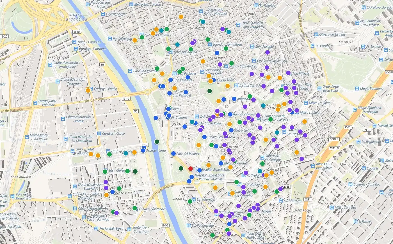
Task: Click the B-20 road shield
Action: coord(4,36)
